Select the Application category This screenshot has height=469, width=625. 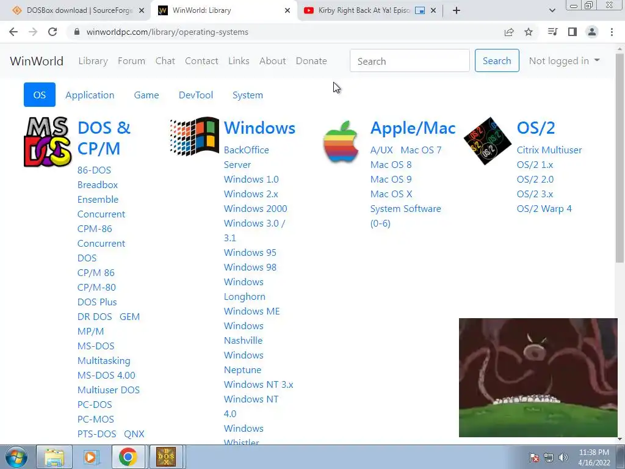click(90, 95)
